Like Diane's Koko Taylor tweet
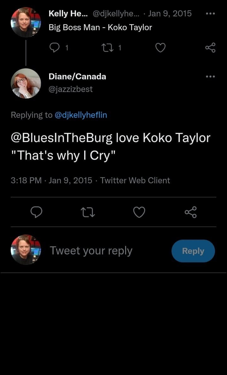Image resolution: width=227 pixels, height=375 pixels. [x=139, y=213]
